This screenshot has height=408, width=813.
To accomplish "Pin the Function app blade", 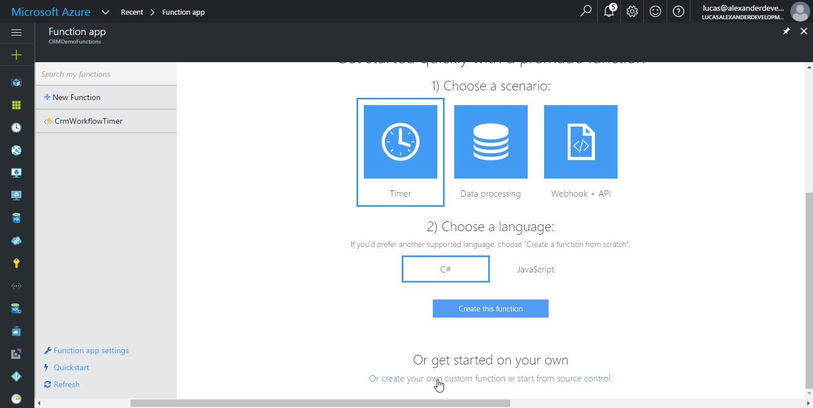I will [x=786, y=32].
